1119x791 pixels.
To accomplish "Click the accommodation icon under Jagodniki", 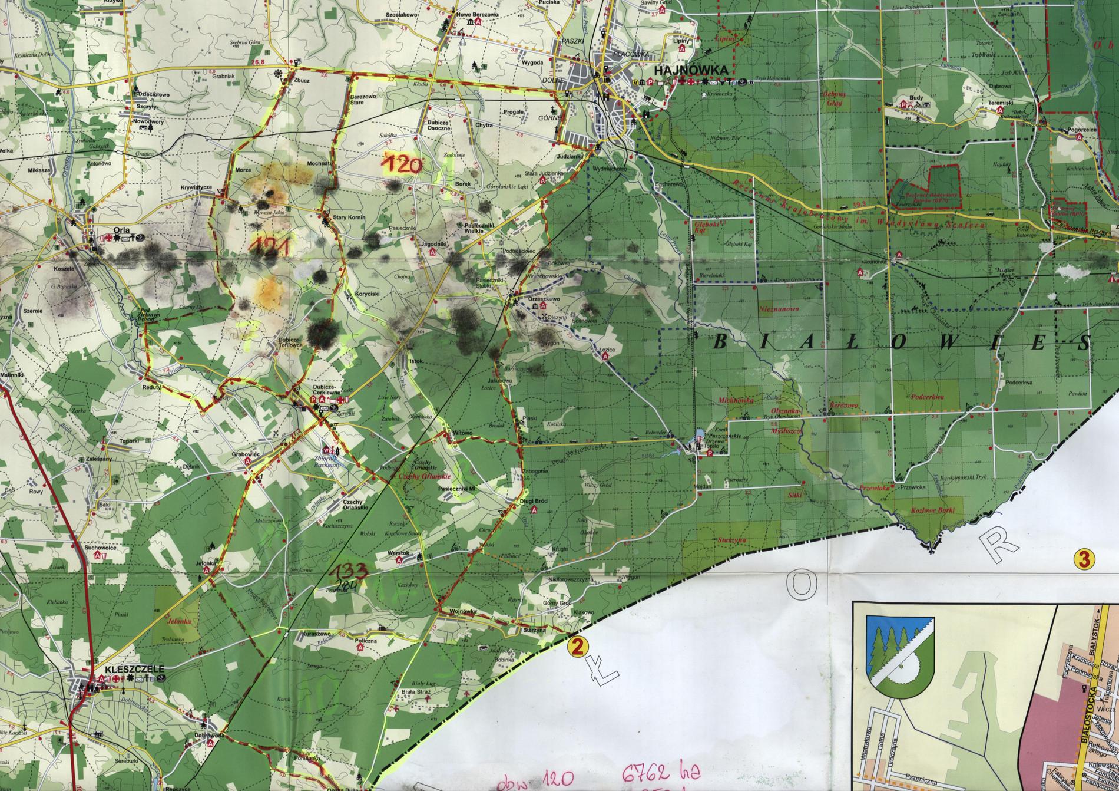I will click(433, 252).
